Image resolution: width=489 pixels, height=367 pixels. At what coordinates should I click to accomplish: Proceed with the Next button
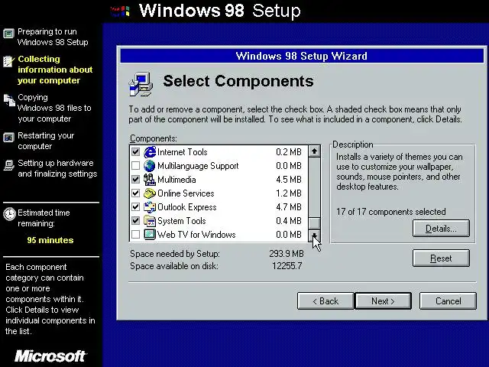tap(384, 300)
